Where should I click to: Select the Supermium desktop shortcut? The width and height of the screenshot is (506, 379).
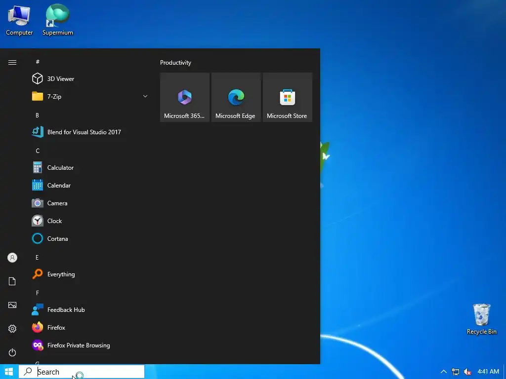pos(58,20)
